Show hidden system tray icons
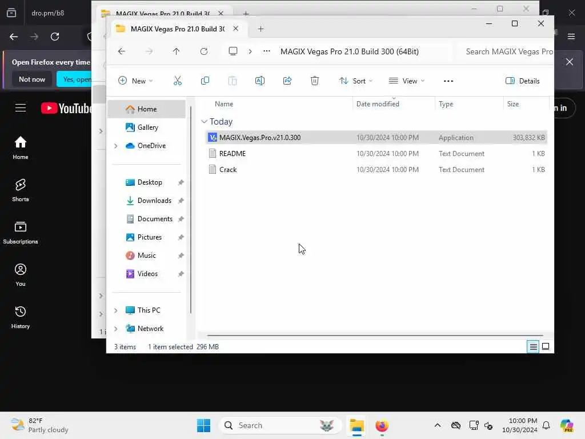The image size is (585, 439). click(x=438, y=425)
